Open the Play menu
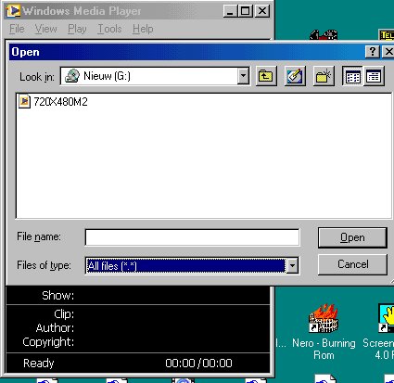This screenshot has width=394, height=383. coord(77,29)
